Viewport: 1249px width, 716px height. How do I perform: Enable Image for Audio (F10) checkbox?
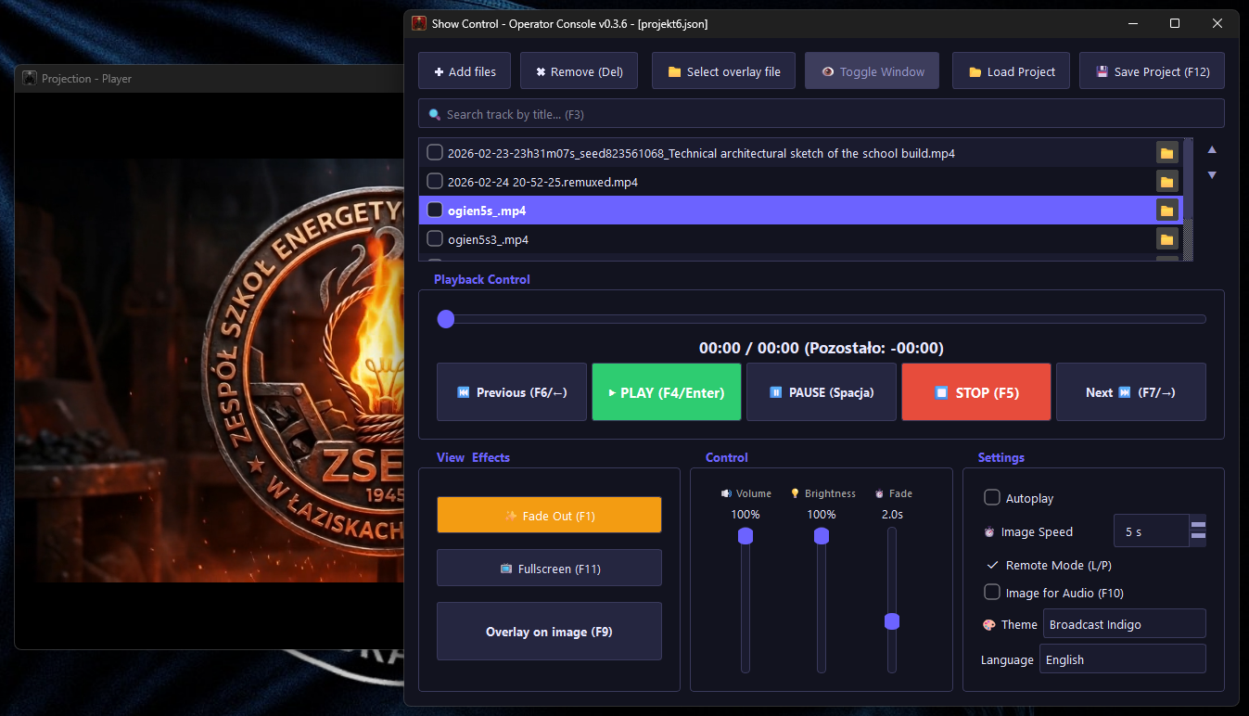(992, 593)
